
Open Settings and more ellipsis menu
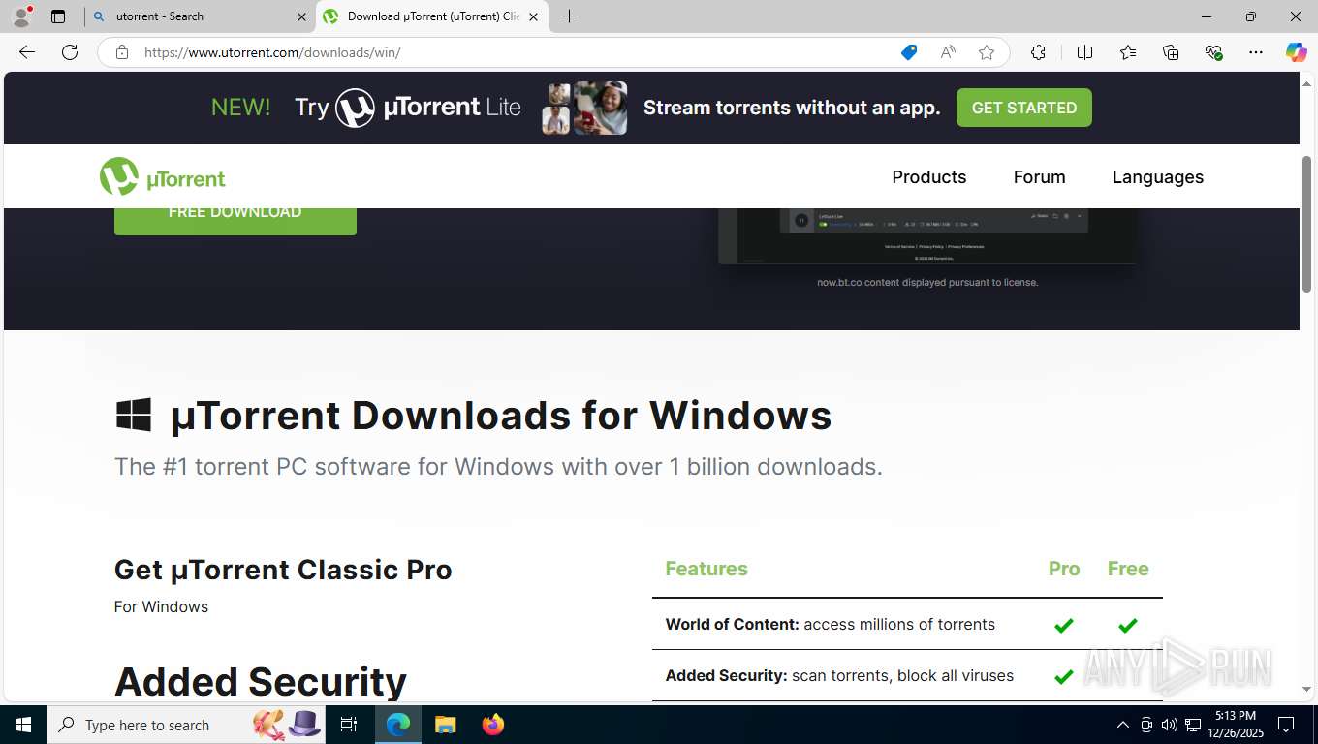click(1256, 52)
